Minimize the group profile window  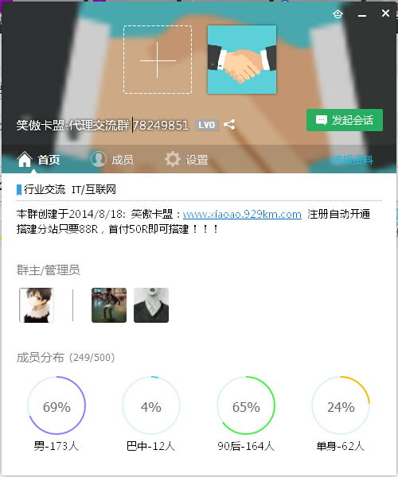[x=362, y=14]
